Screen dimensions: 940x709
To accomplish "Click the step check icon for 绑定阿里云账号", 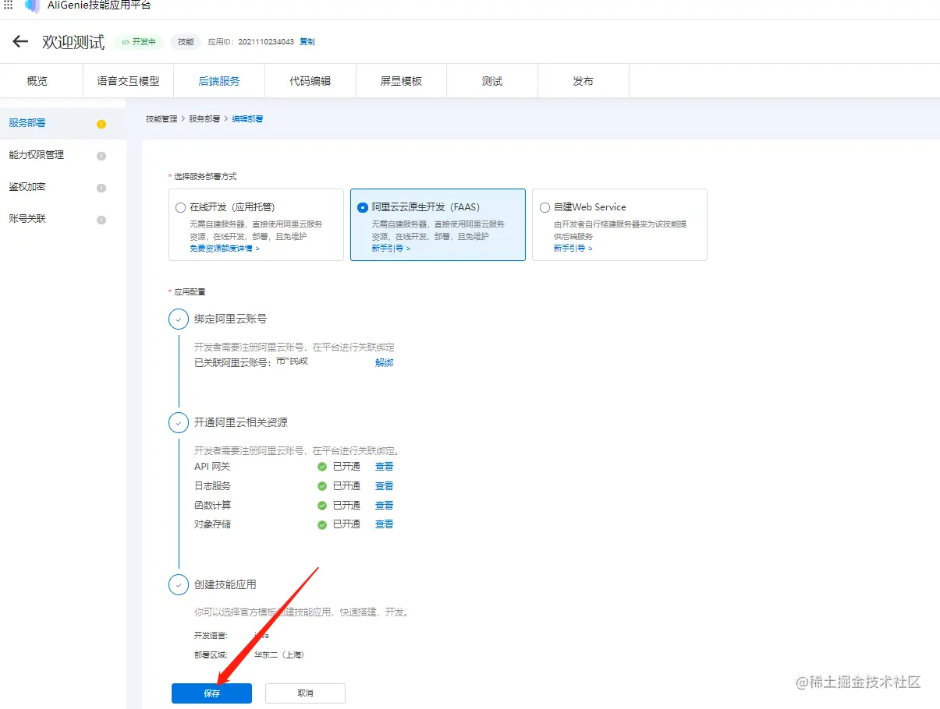I will [x=179, y=319].
